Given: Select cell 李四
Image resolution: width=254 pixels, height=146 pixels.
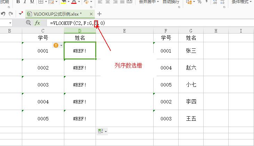Looking at the screenshot, I should point(191,102).
